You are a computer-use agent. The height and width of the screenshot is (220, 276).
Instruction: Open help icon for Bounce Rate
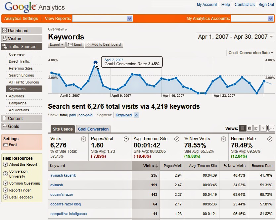point(270,139)
